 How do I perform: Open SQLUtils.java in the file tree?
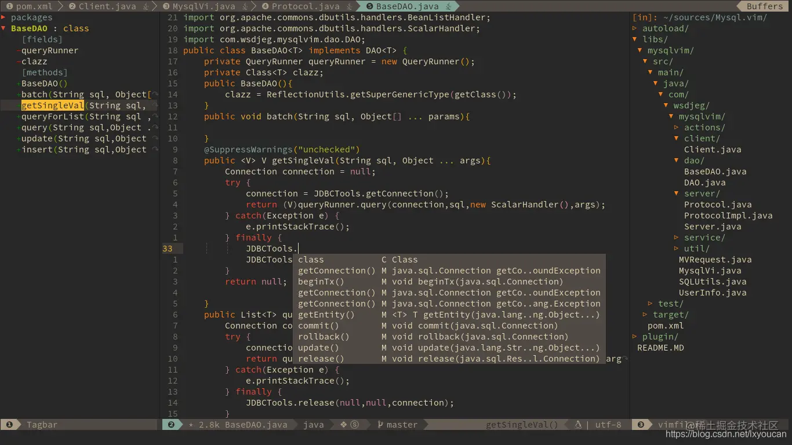(x=713, y=282)
